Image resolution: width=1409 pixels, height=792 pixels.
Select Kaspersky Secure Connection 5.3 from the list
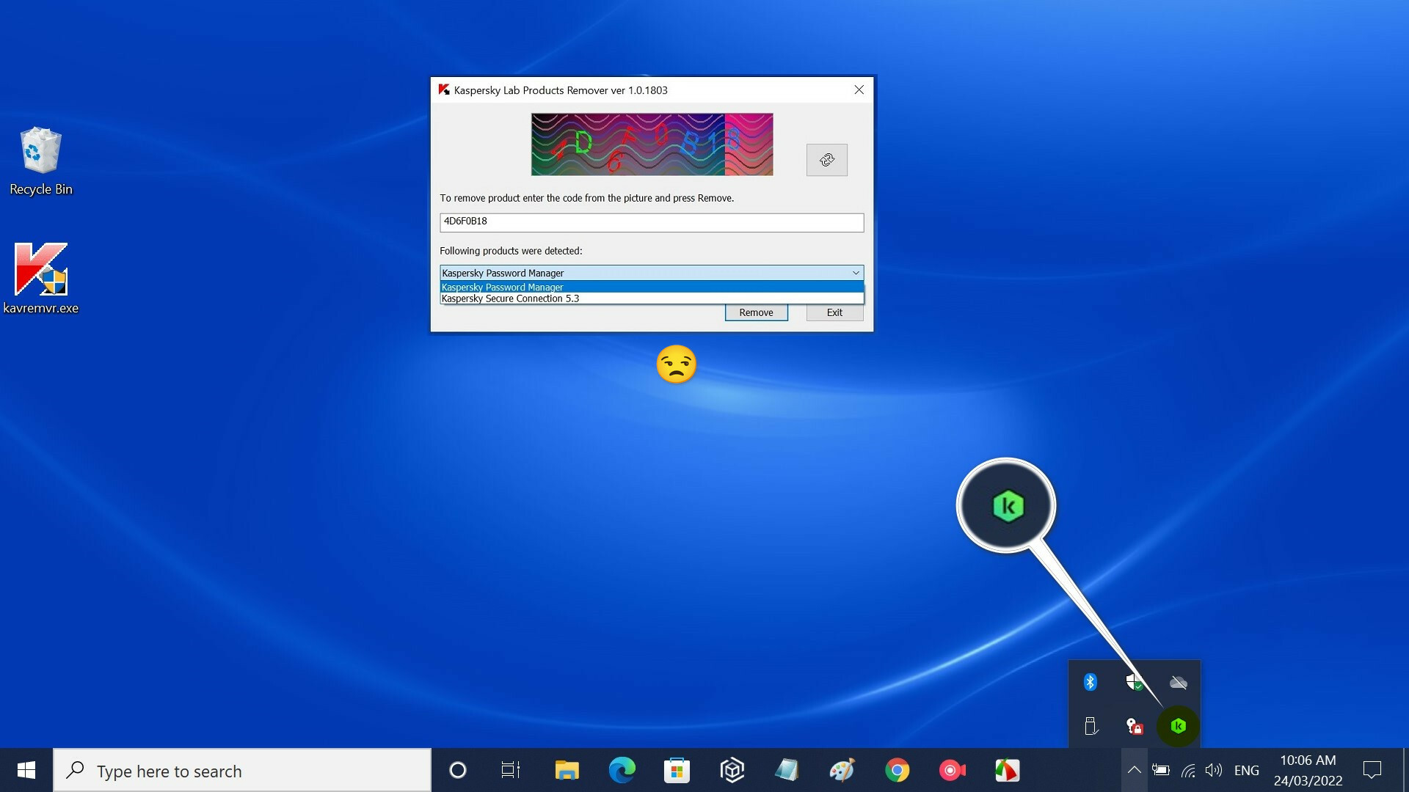652,298
